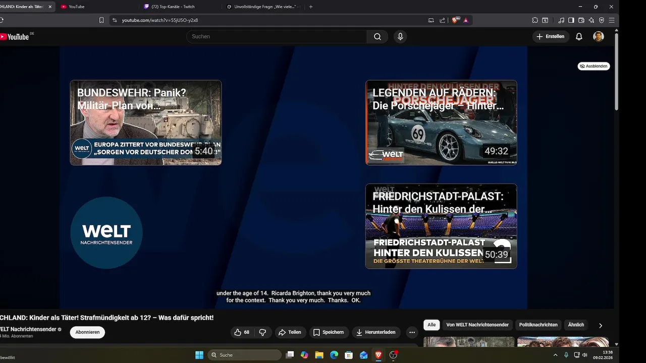
Task: Open FRIEDRICHSTADT-PALAST end screen video
Action: (441, 226)
